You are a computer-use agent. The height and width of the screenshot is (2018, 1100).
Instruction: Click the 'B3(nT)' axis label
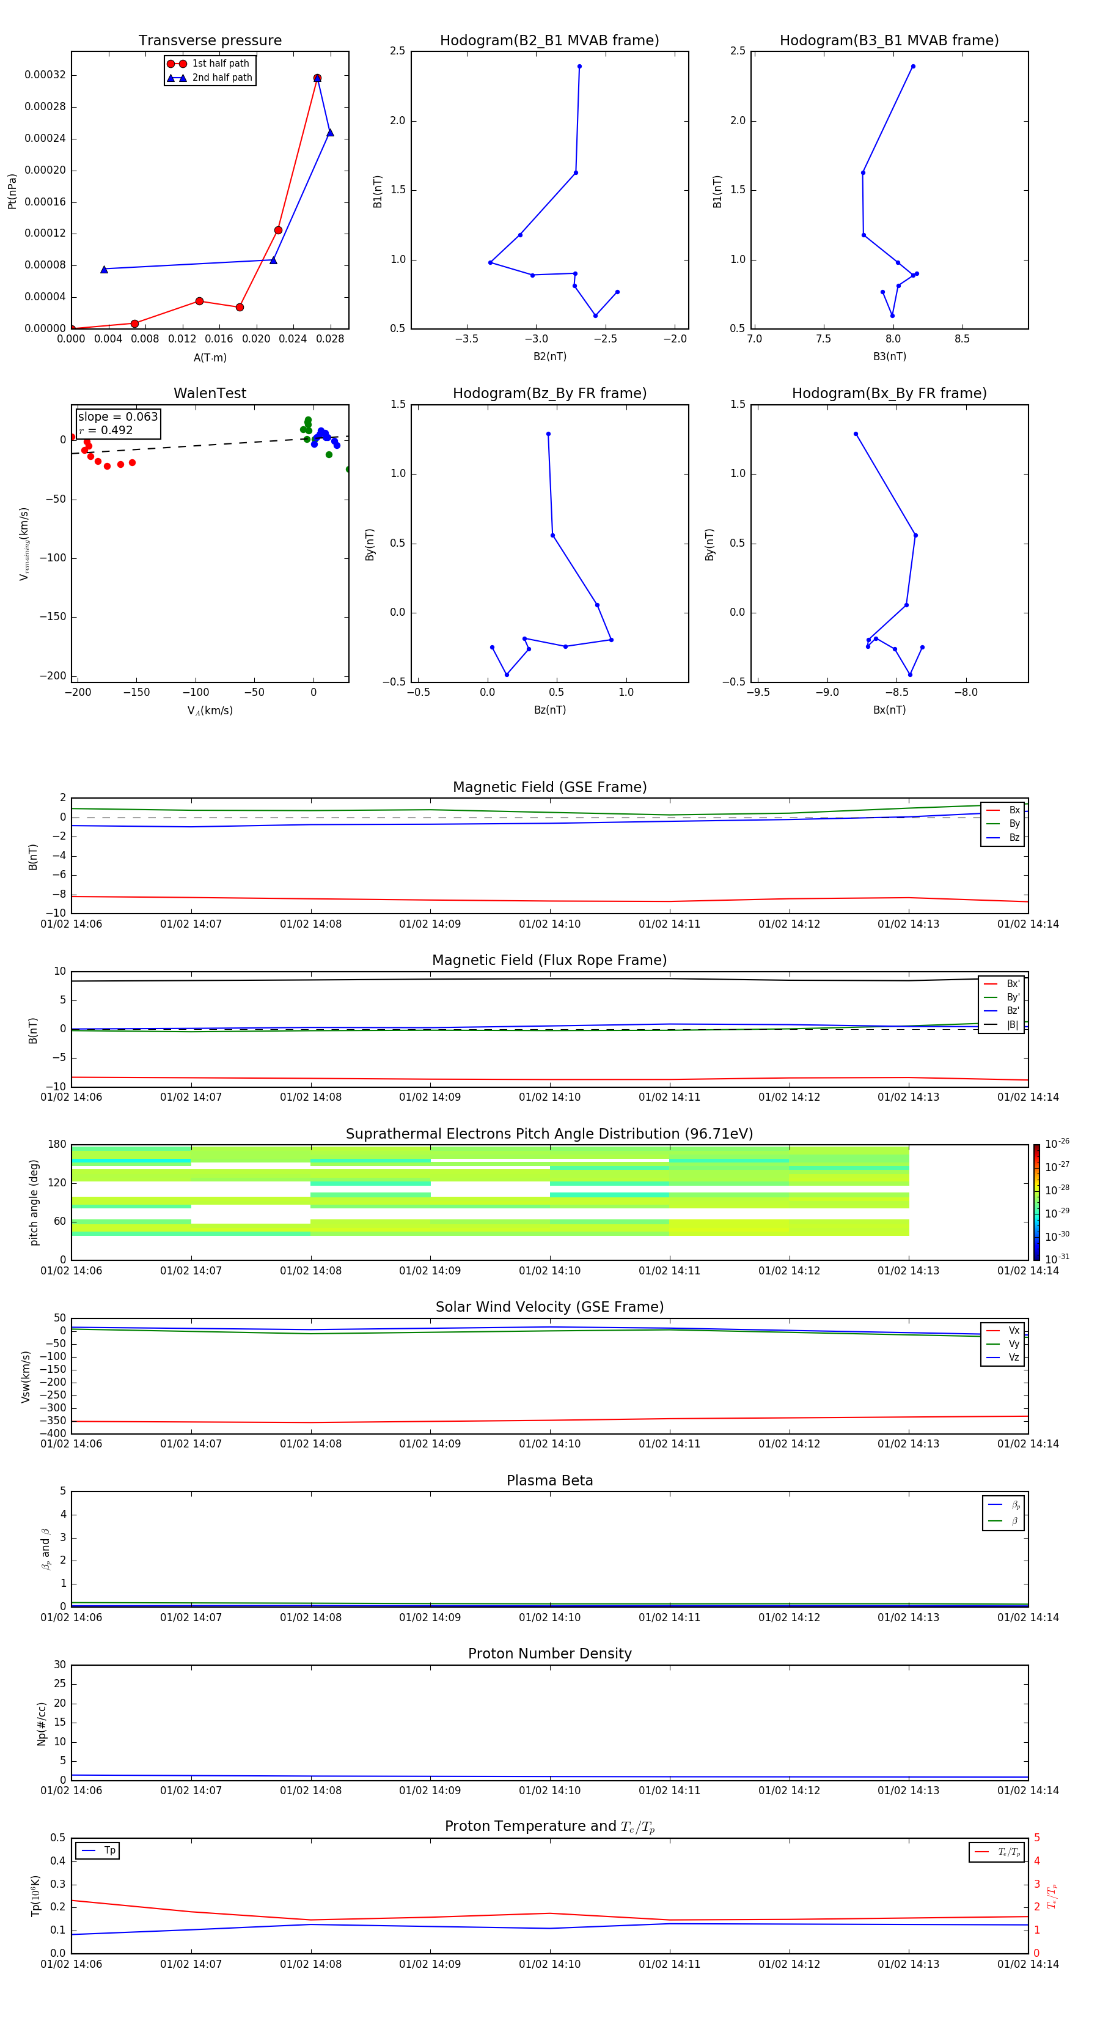[x=889, y=357]
